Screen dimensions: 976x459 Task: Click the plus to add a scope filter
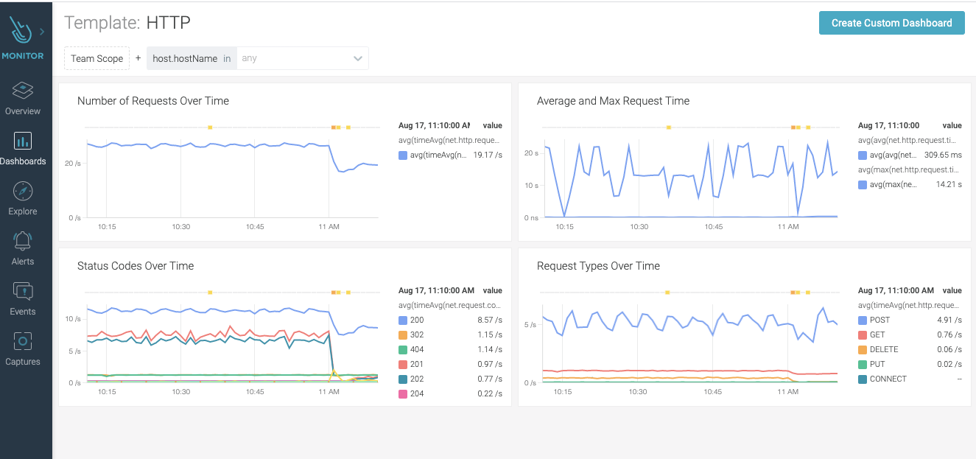tap(138, 57)
